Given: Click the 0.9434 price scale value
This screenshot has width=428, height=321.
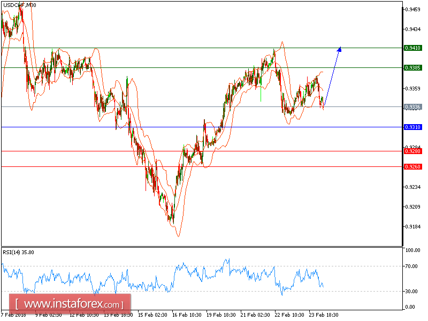Looking at the screenshot, I should pos(412,29).
